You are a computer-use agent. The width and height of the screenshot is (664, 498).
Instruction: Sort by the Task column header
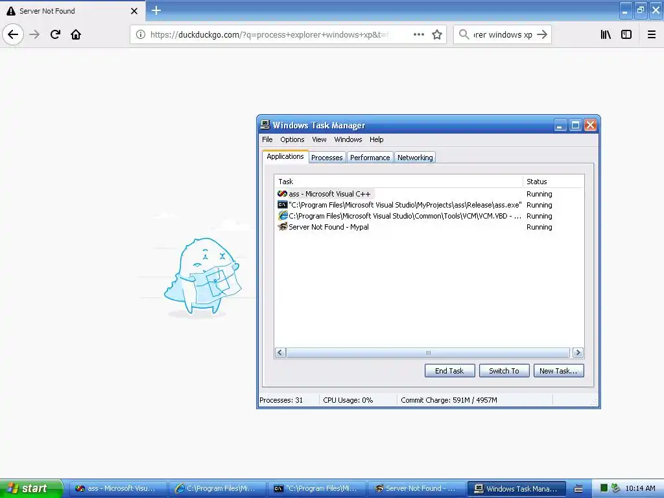[399, 182]
